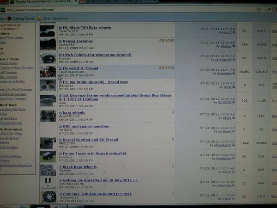Screen dimensions: 277x208
Task: Click go-to-last-post icon next to Jm1hawk last poster
Action: (x=234, y=131)
